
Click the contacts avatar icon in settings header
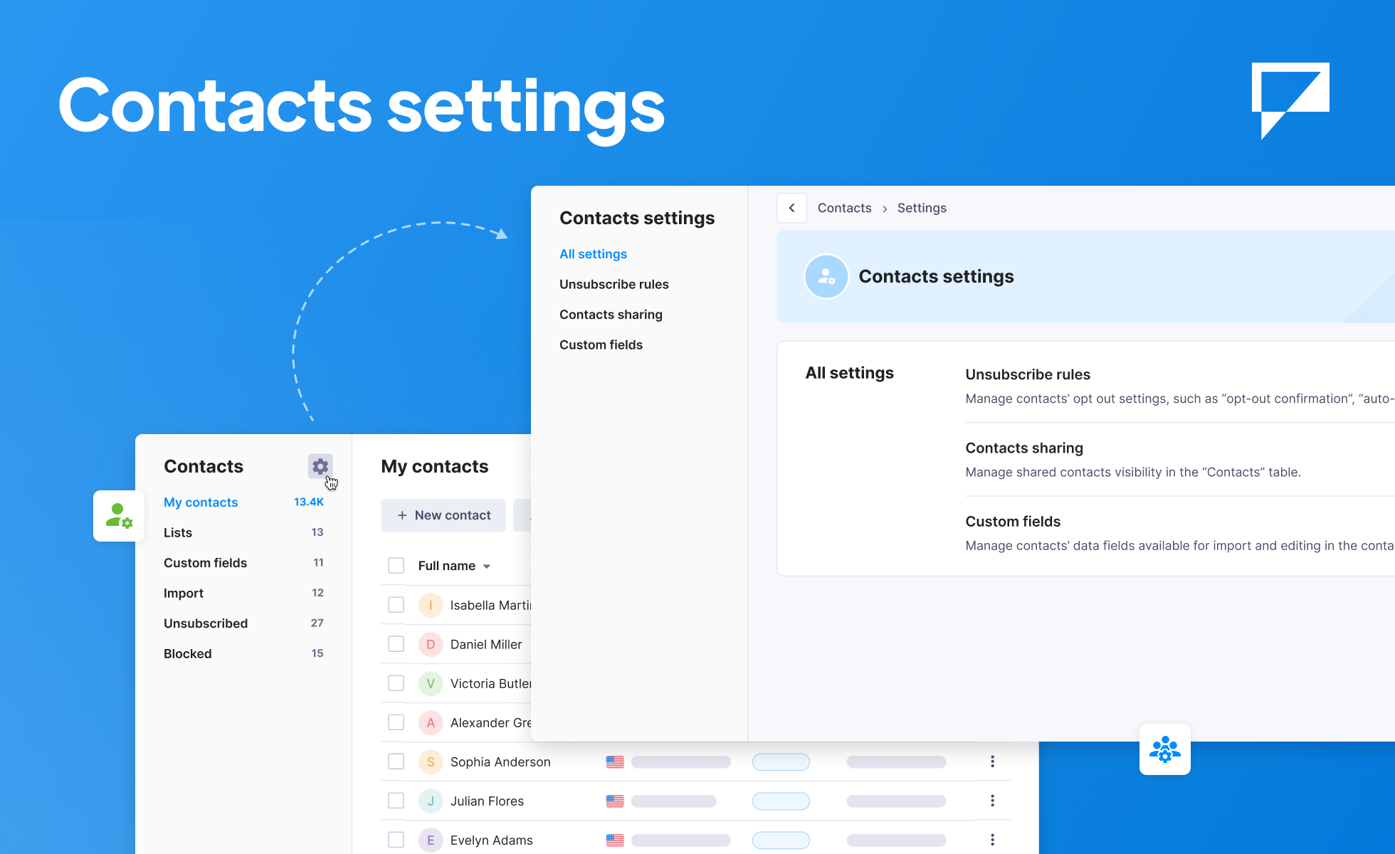[826, 276]
